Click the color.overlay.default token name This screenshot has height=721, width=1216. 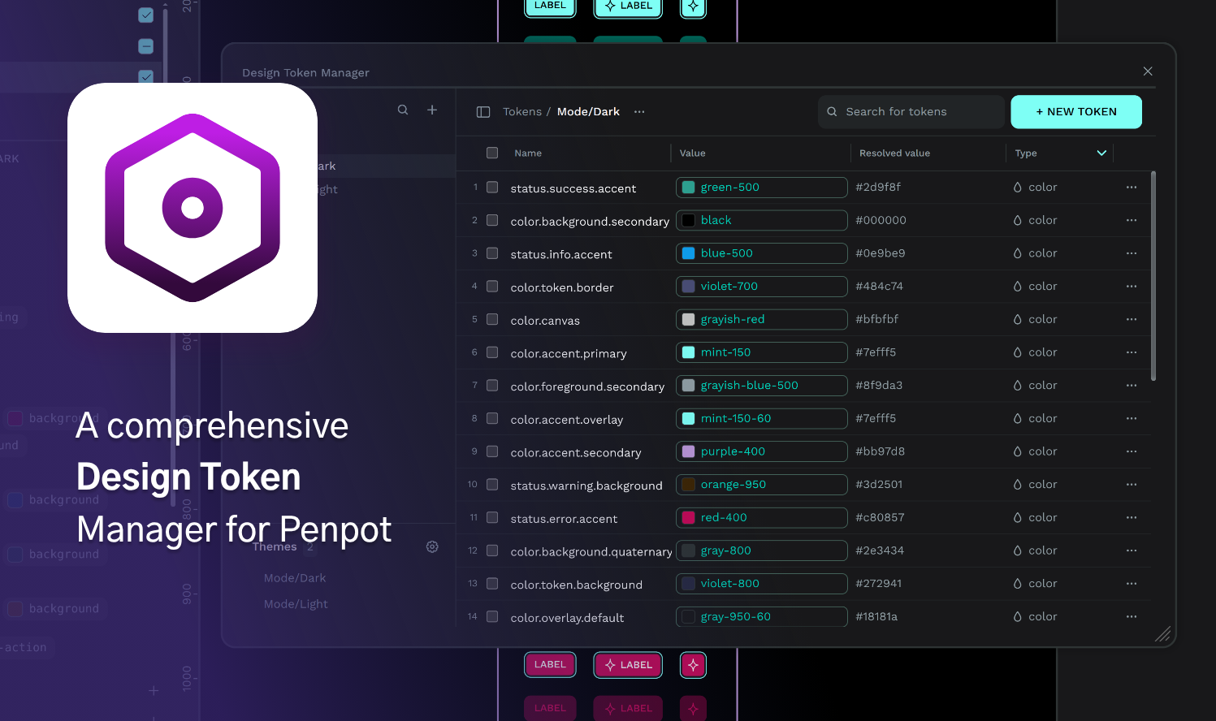pyautogui.click(x=567, y=618)
